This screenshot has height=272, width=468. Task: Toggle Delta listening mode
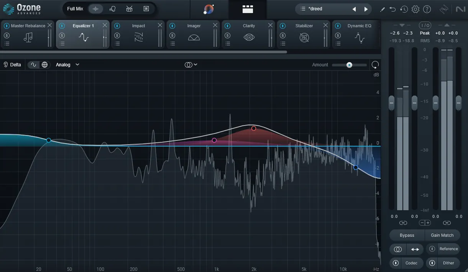pos(12,64)
